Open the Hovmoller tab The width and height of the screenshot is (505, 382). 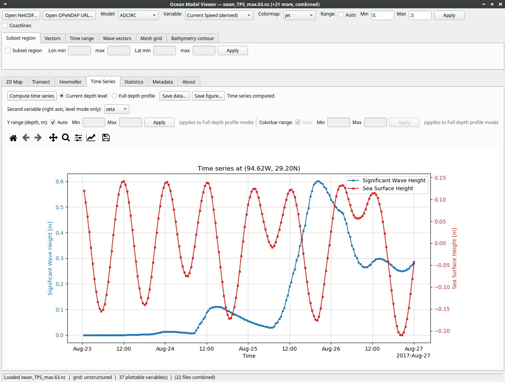70,82
